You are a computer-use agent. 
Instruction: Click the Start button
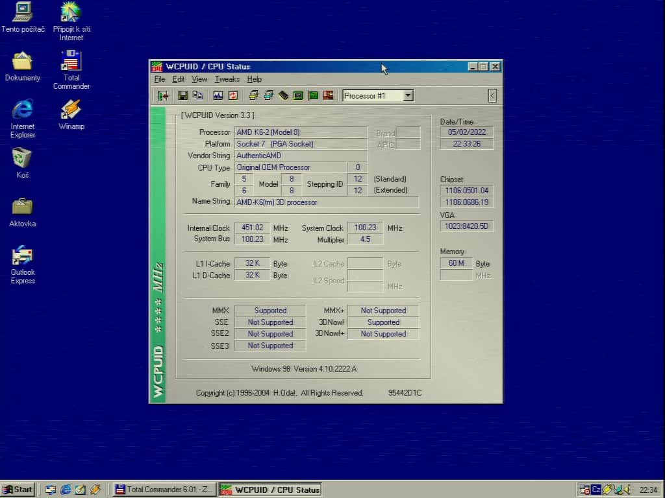pyautogui.click(x=18, y=490)
